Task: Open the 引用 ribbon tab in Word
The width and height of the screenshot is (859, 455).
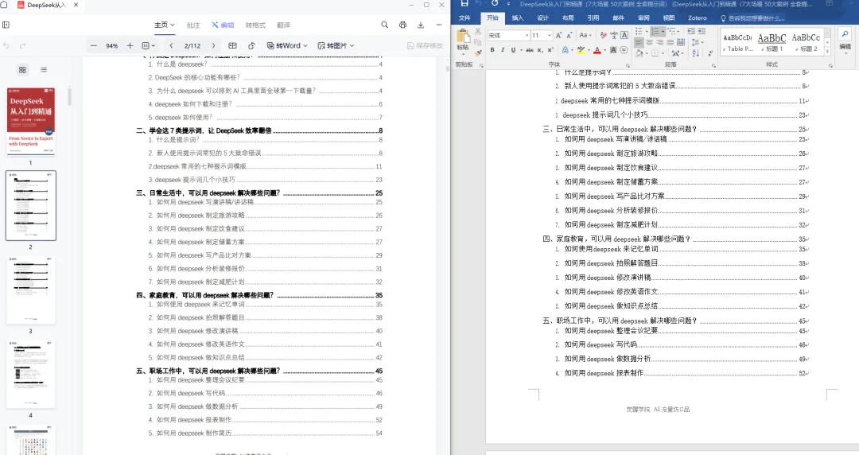Action: pyautogui.click(x=593, y=17)
